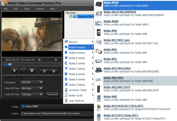
Task: Click the Play button under the video
Action: pyautogui.click(x=14, y=71)
